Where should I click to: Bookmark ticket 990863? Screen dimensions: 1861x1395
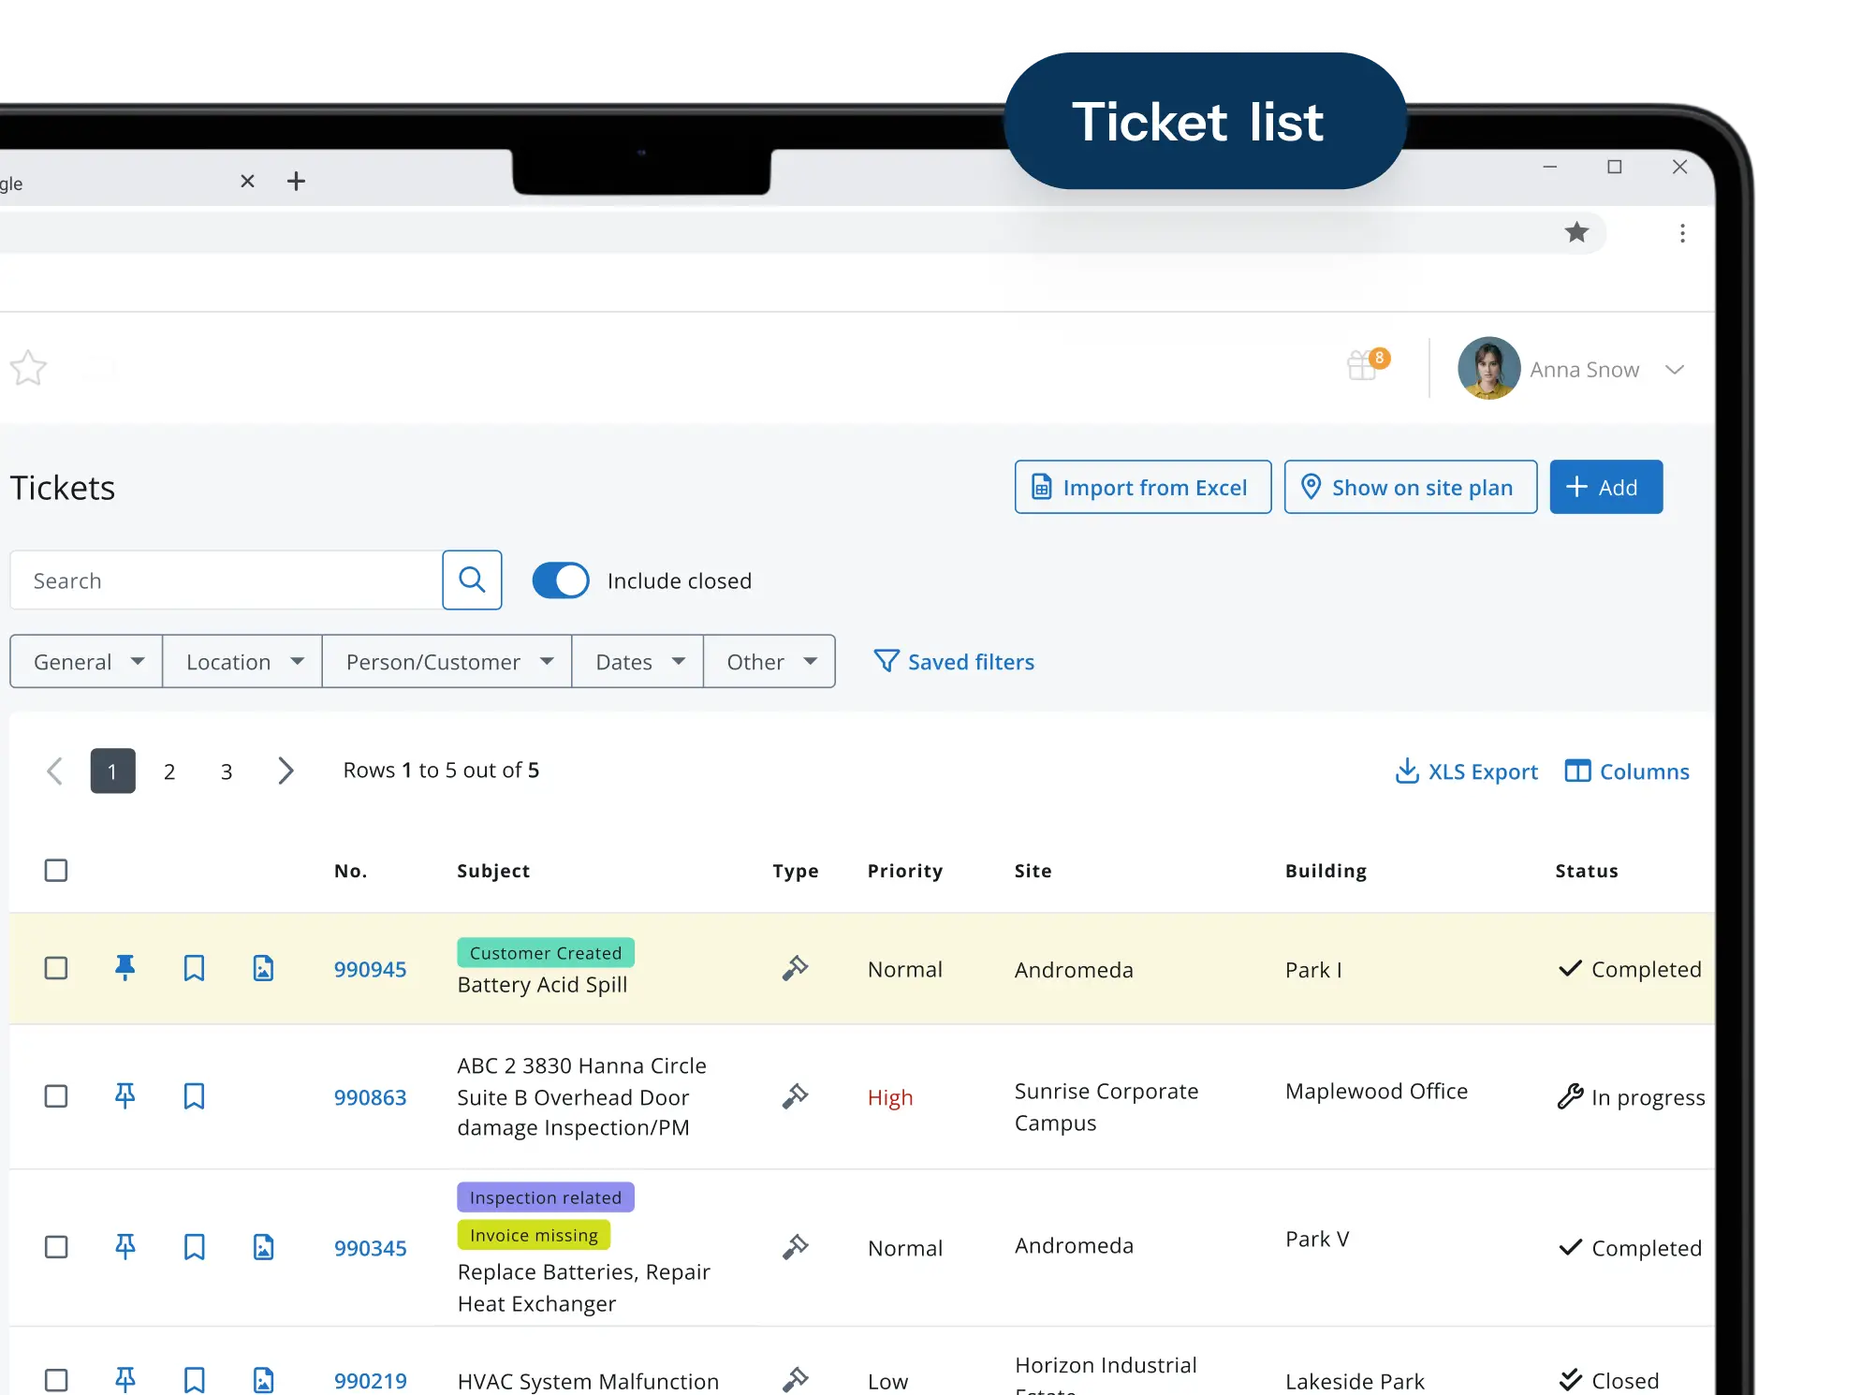click(x=194, y=1096)
